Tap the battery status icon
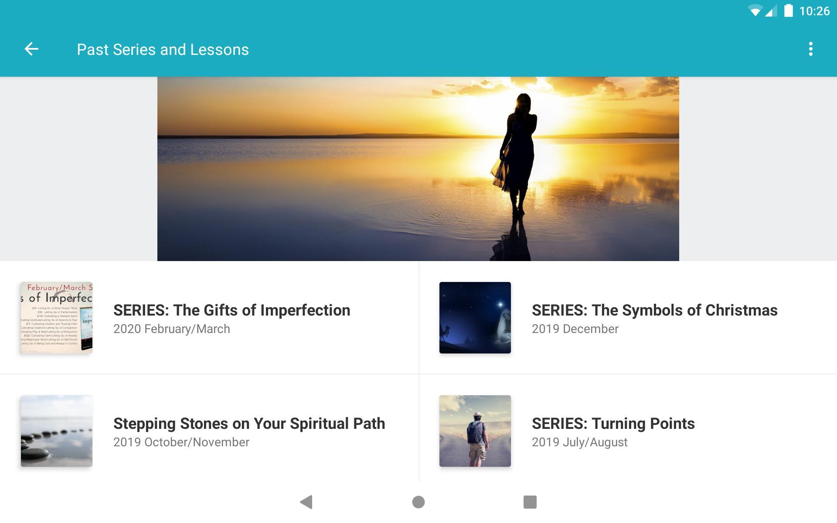837x523 pixels. [x=788, y=10]
